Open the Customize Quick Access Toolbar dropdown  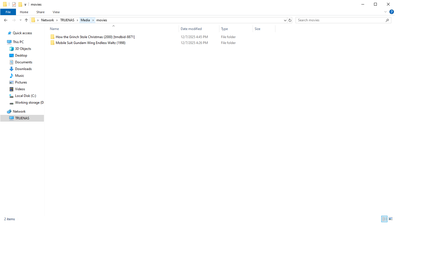tap(25, 5)
